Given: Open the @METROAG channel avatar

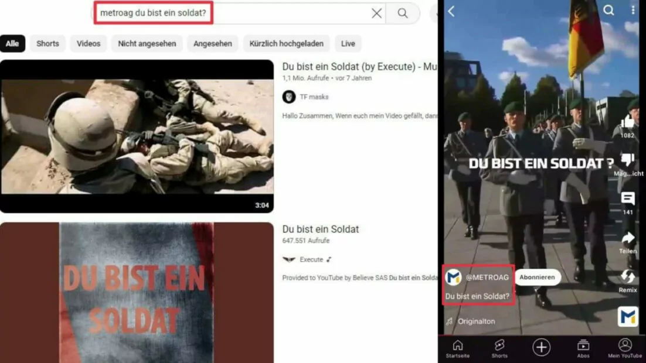Looking at the screenshot, I should point(454,278).
